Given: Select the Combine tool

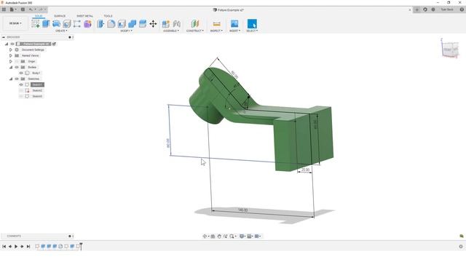Looking at the screenshot, I should click(133, 24).
